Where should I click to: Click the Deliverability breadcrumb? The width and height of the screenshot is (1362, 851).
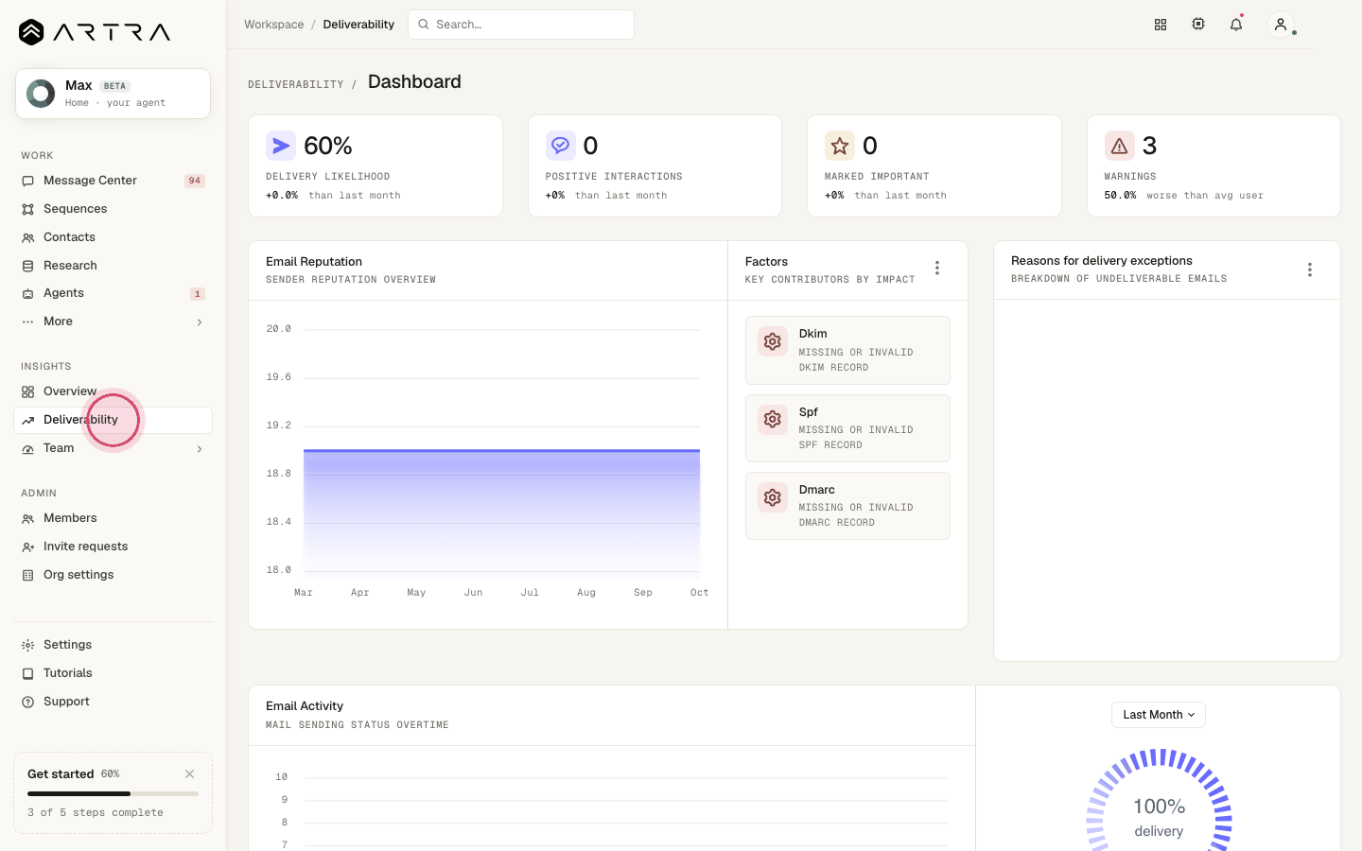tap(358, 25)
